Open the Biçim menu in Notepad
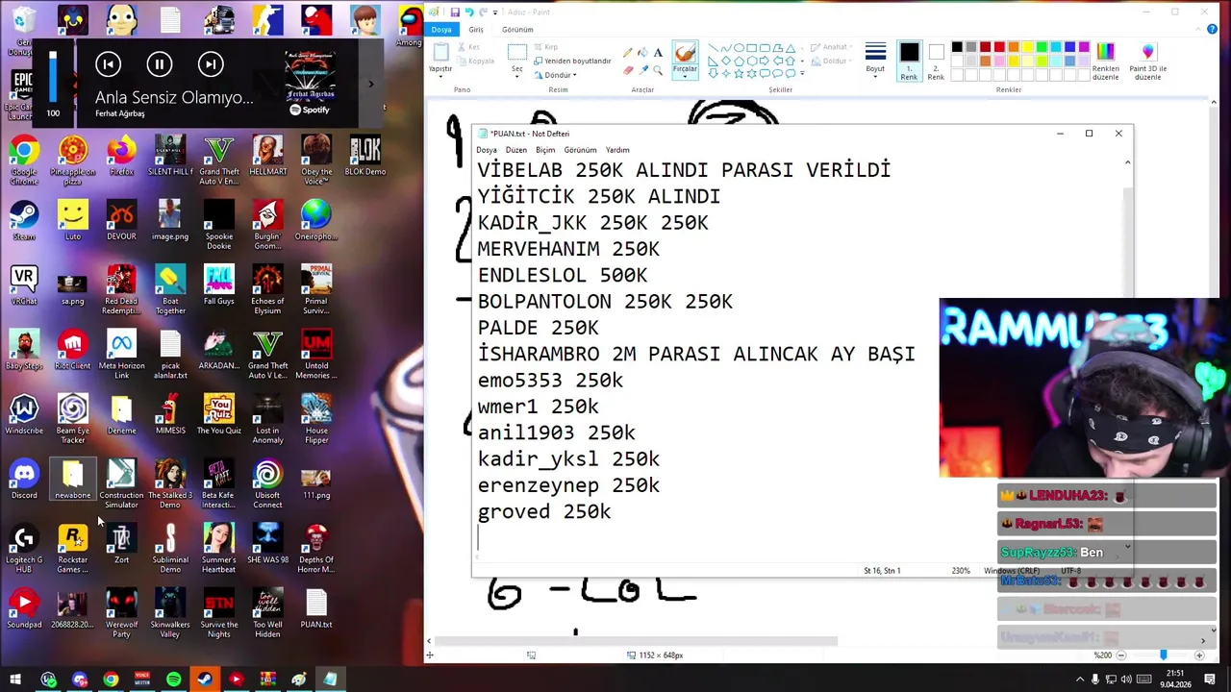 click(545, 150)
